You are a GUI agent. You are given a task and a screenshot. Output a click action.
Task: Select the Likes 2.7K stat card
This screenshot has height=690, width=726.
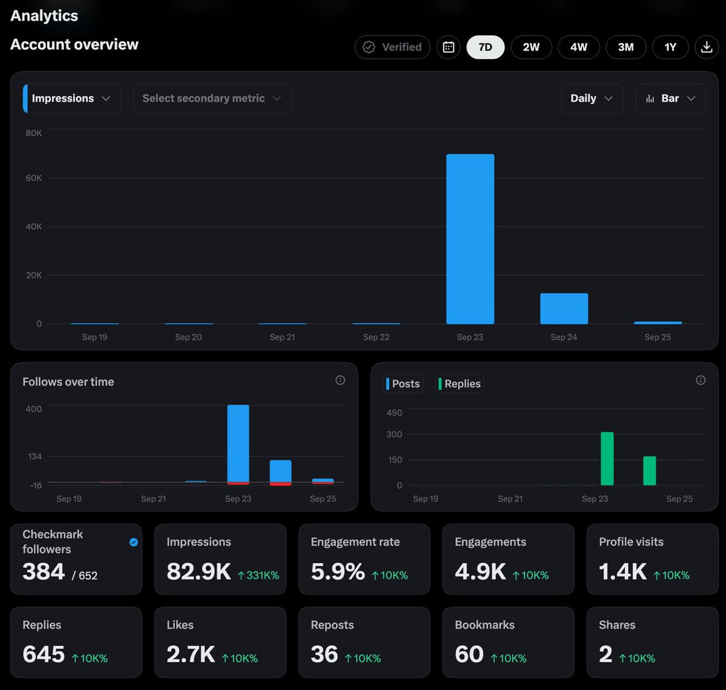220,642
